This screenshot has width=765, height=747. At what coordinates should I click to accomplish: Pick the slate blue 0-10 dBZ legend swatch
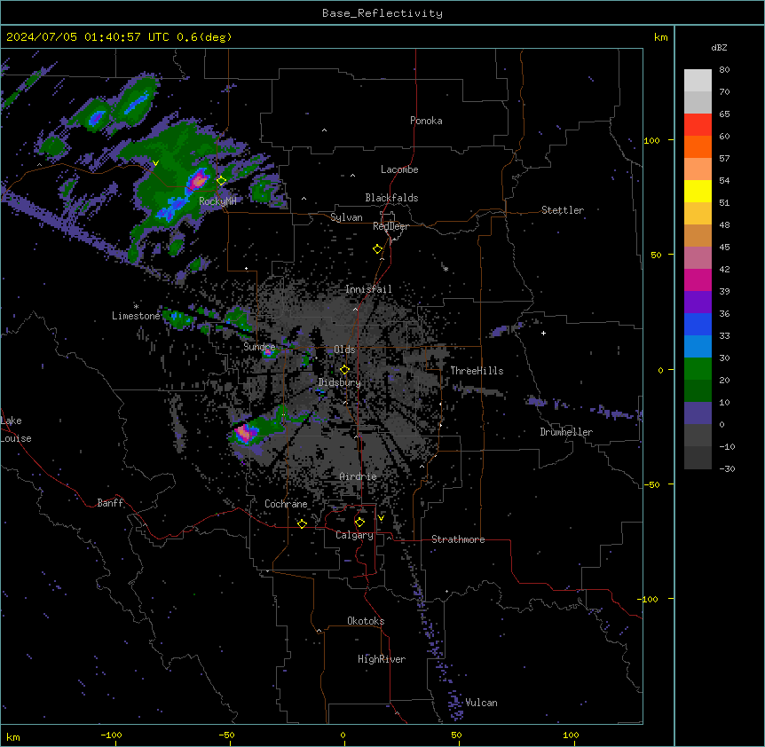[698, 413]
